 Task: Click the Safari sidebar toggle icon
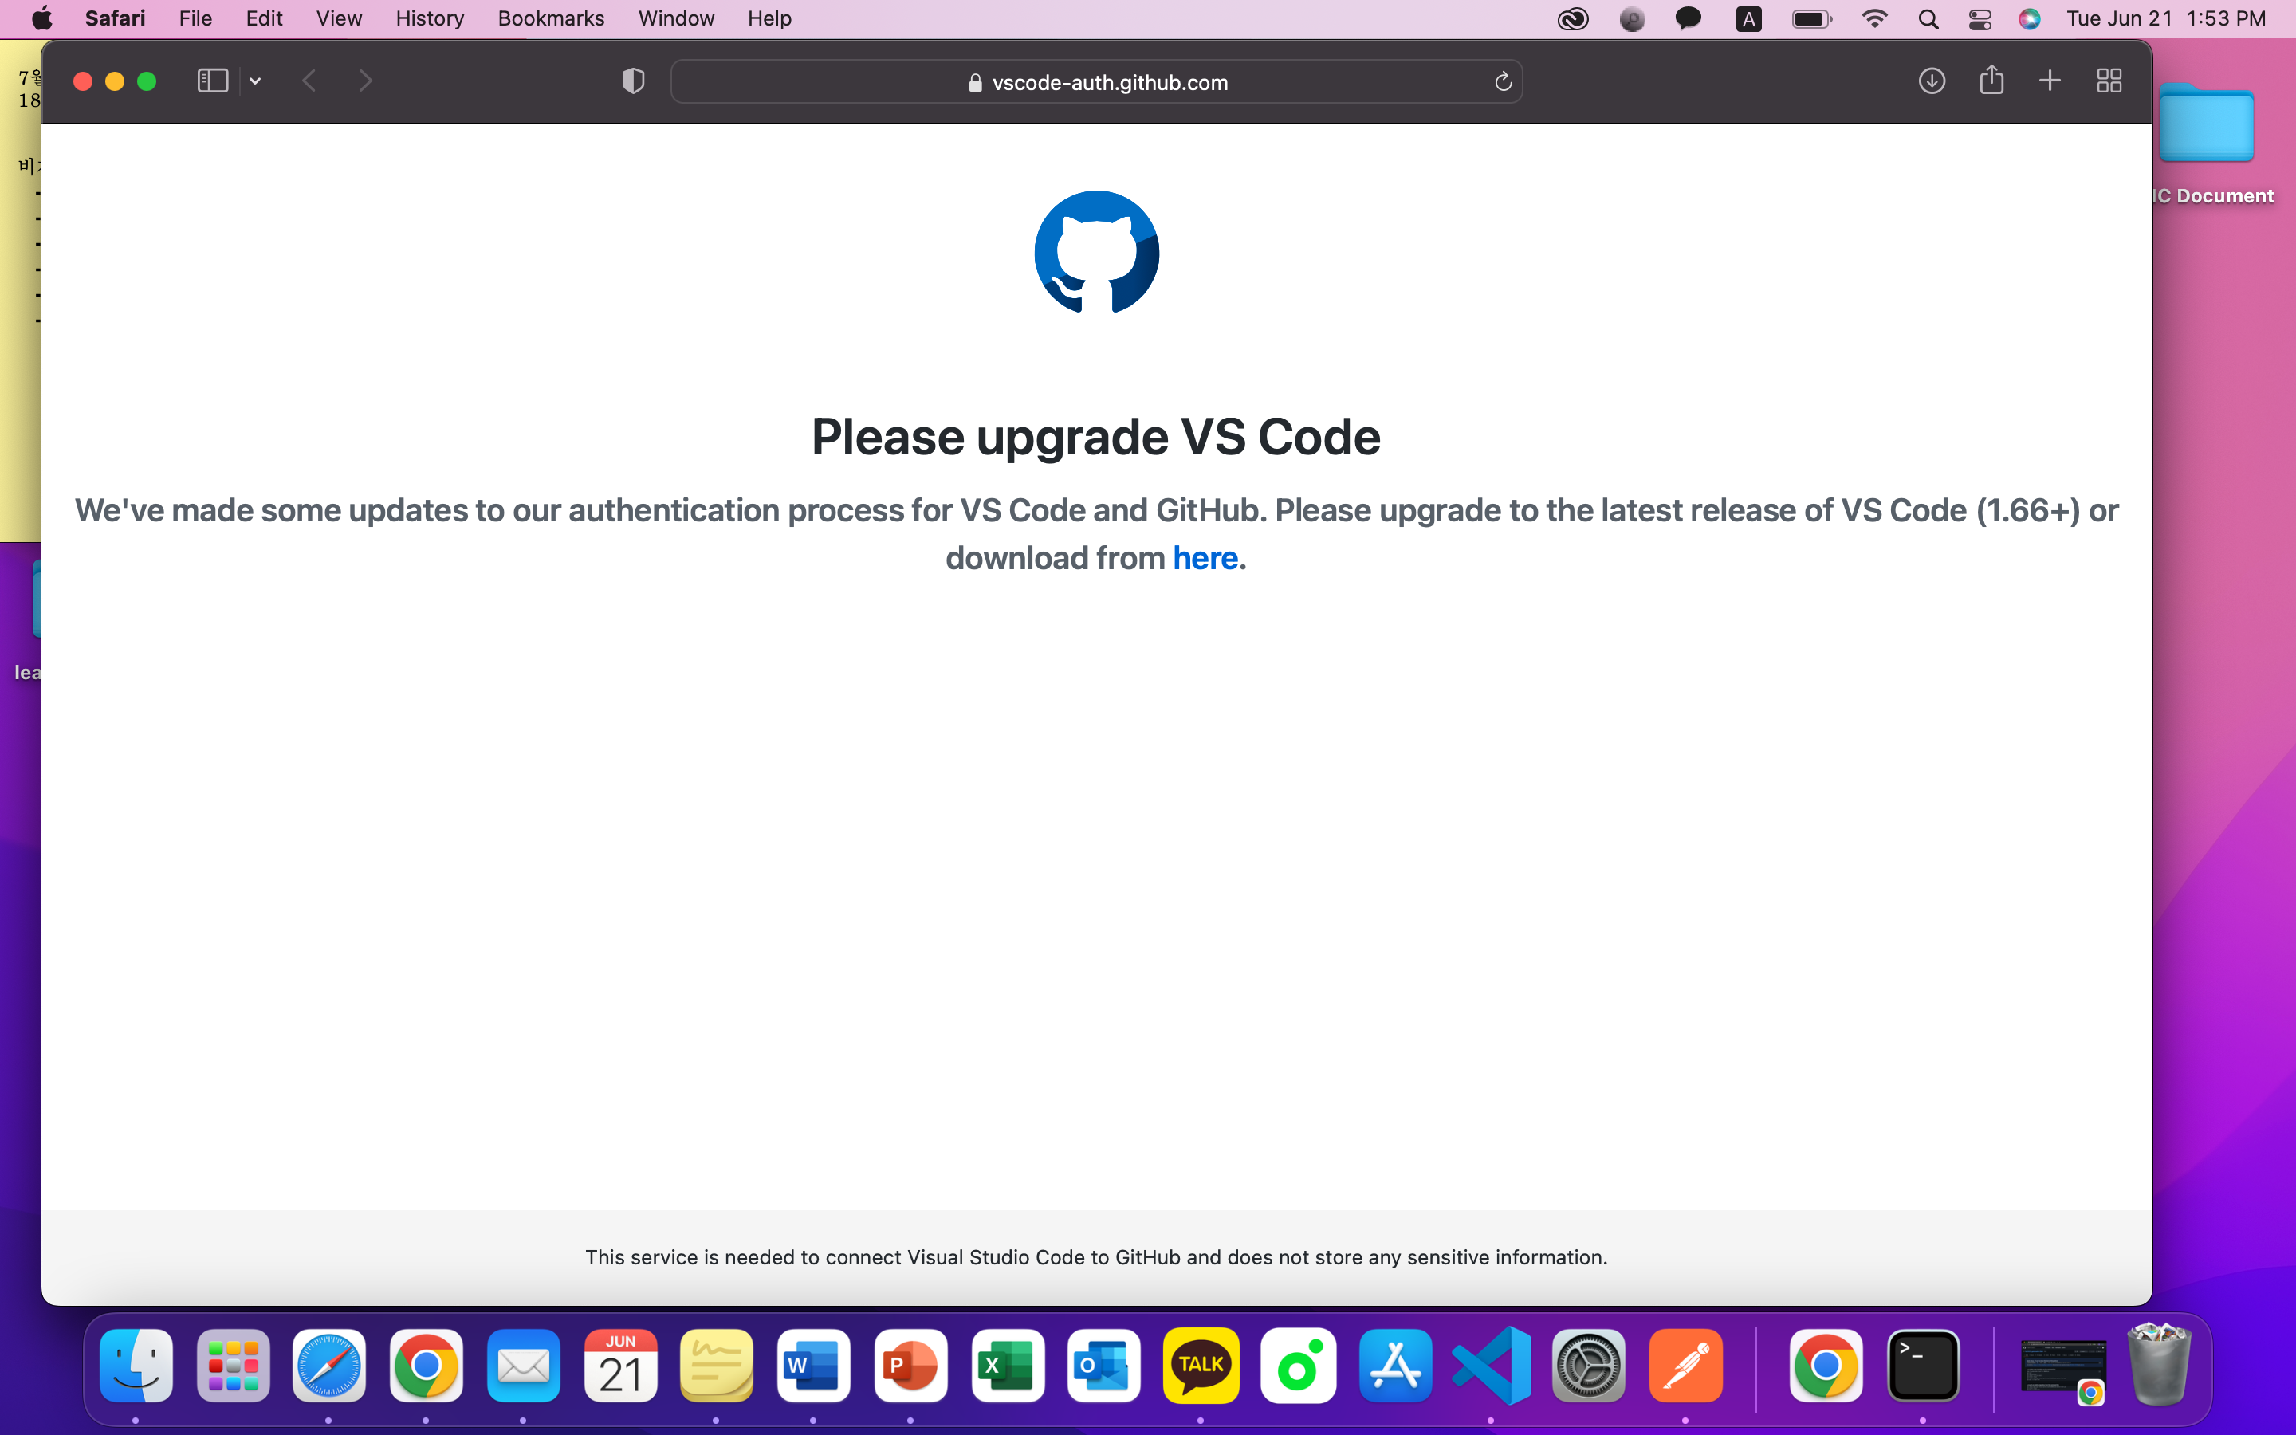(x=213, y=81)
